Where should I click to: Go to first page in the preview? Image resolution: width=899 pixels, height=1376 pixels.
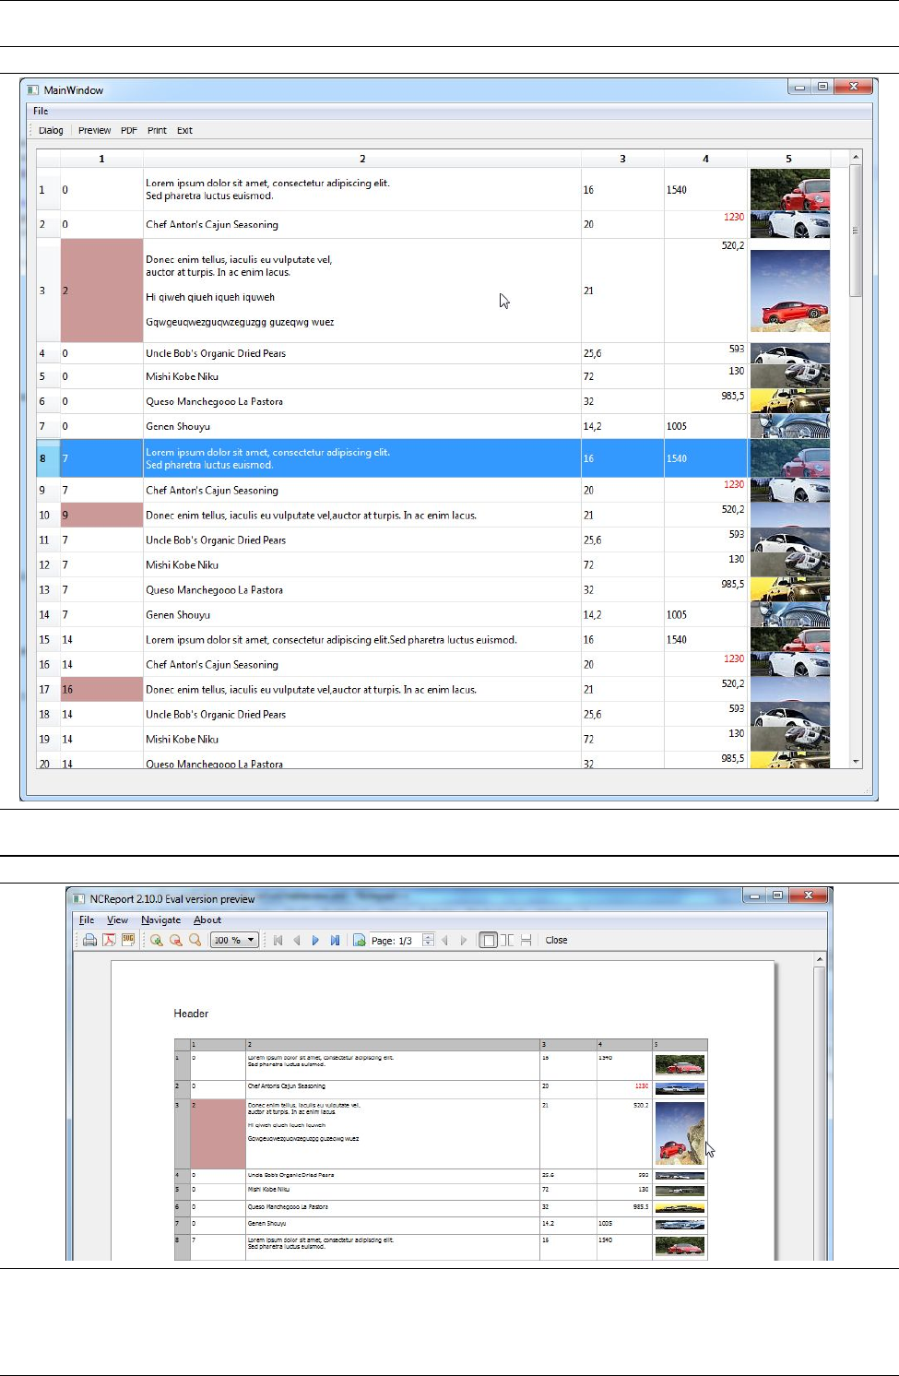pos(278,940)
